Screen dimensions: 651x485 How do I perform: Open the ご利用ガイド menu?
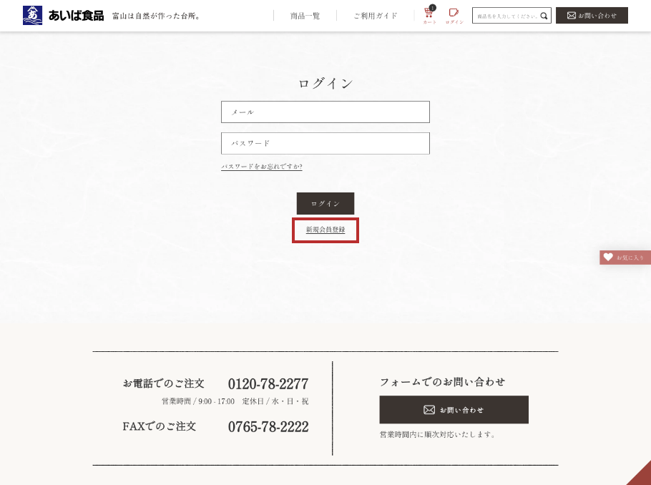375,16
